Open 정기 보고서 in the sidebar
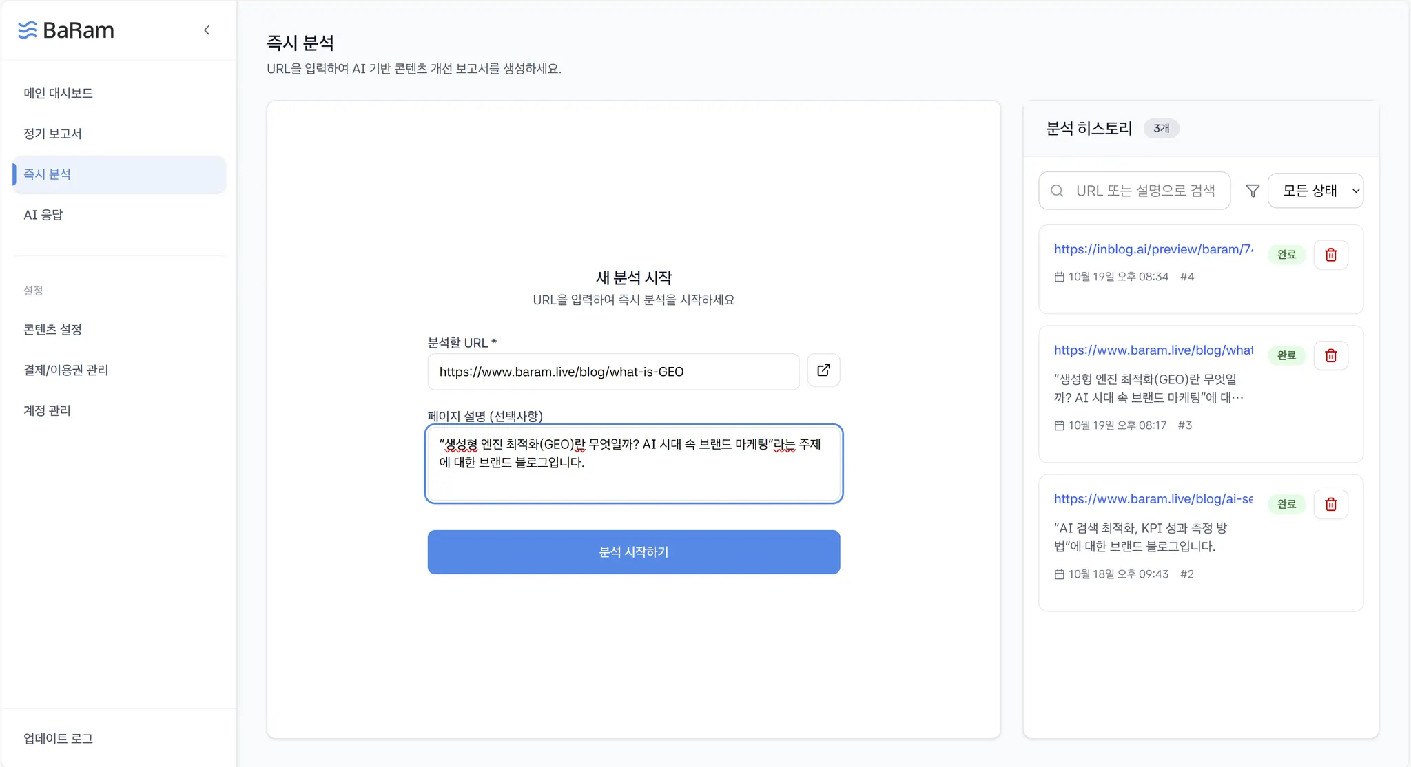 click(53, 134)
